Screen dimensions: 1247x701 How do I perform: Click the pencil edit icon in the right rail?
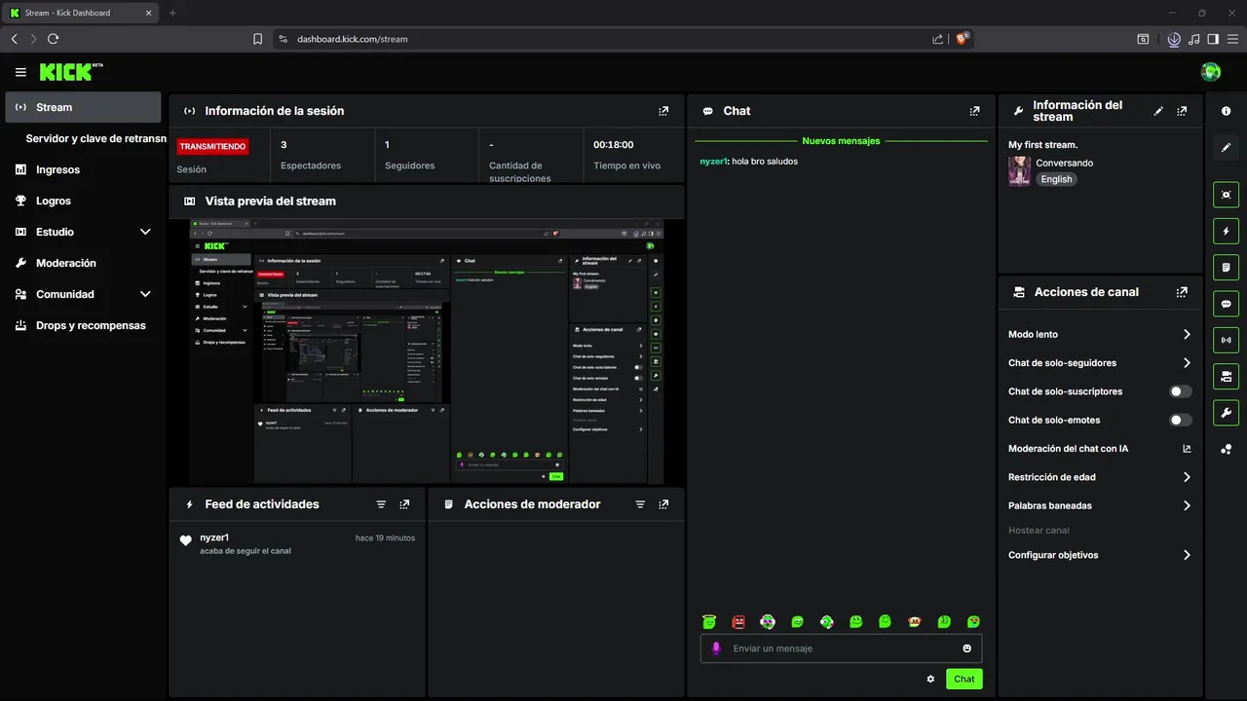[x=1227, y=148]
